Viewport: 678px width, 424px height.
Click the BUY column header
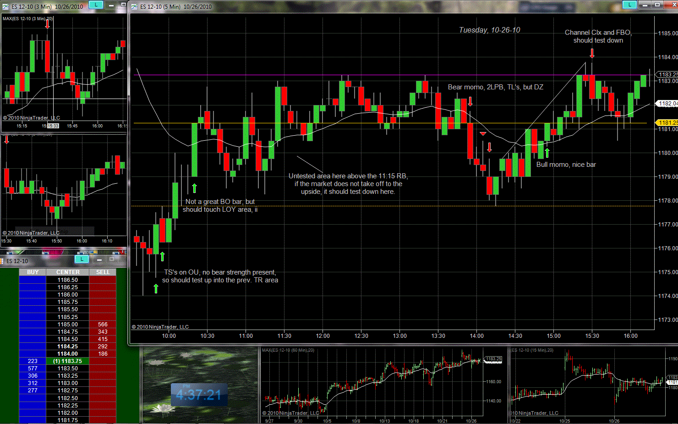click(x=33, y=272)
